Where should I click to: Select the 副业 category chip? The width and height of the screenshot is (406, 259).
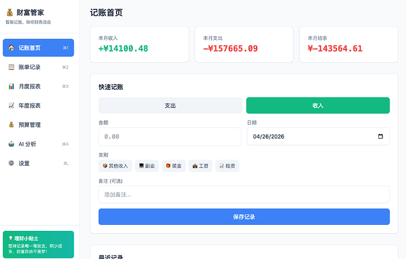click(147, 166)
